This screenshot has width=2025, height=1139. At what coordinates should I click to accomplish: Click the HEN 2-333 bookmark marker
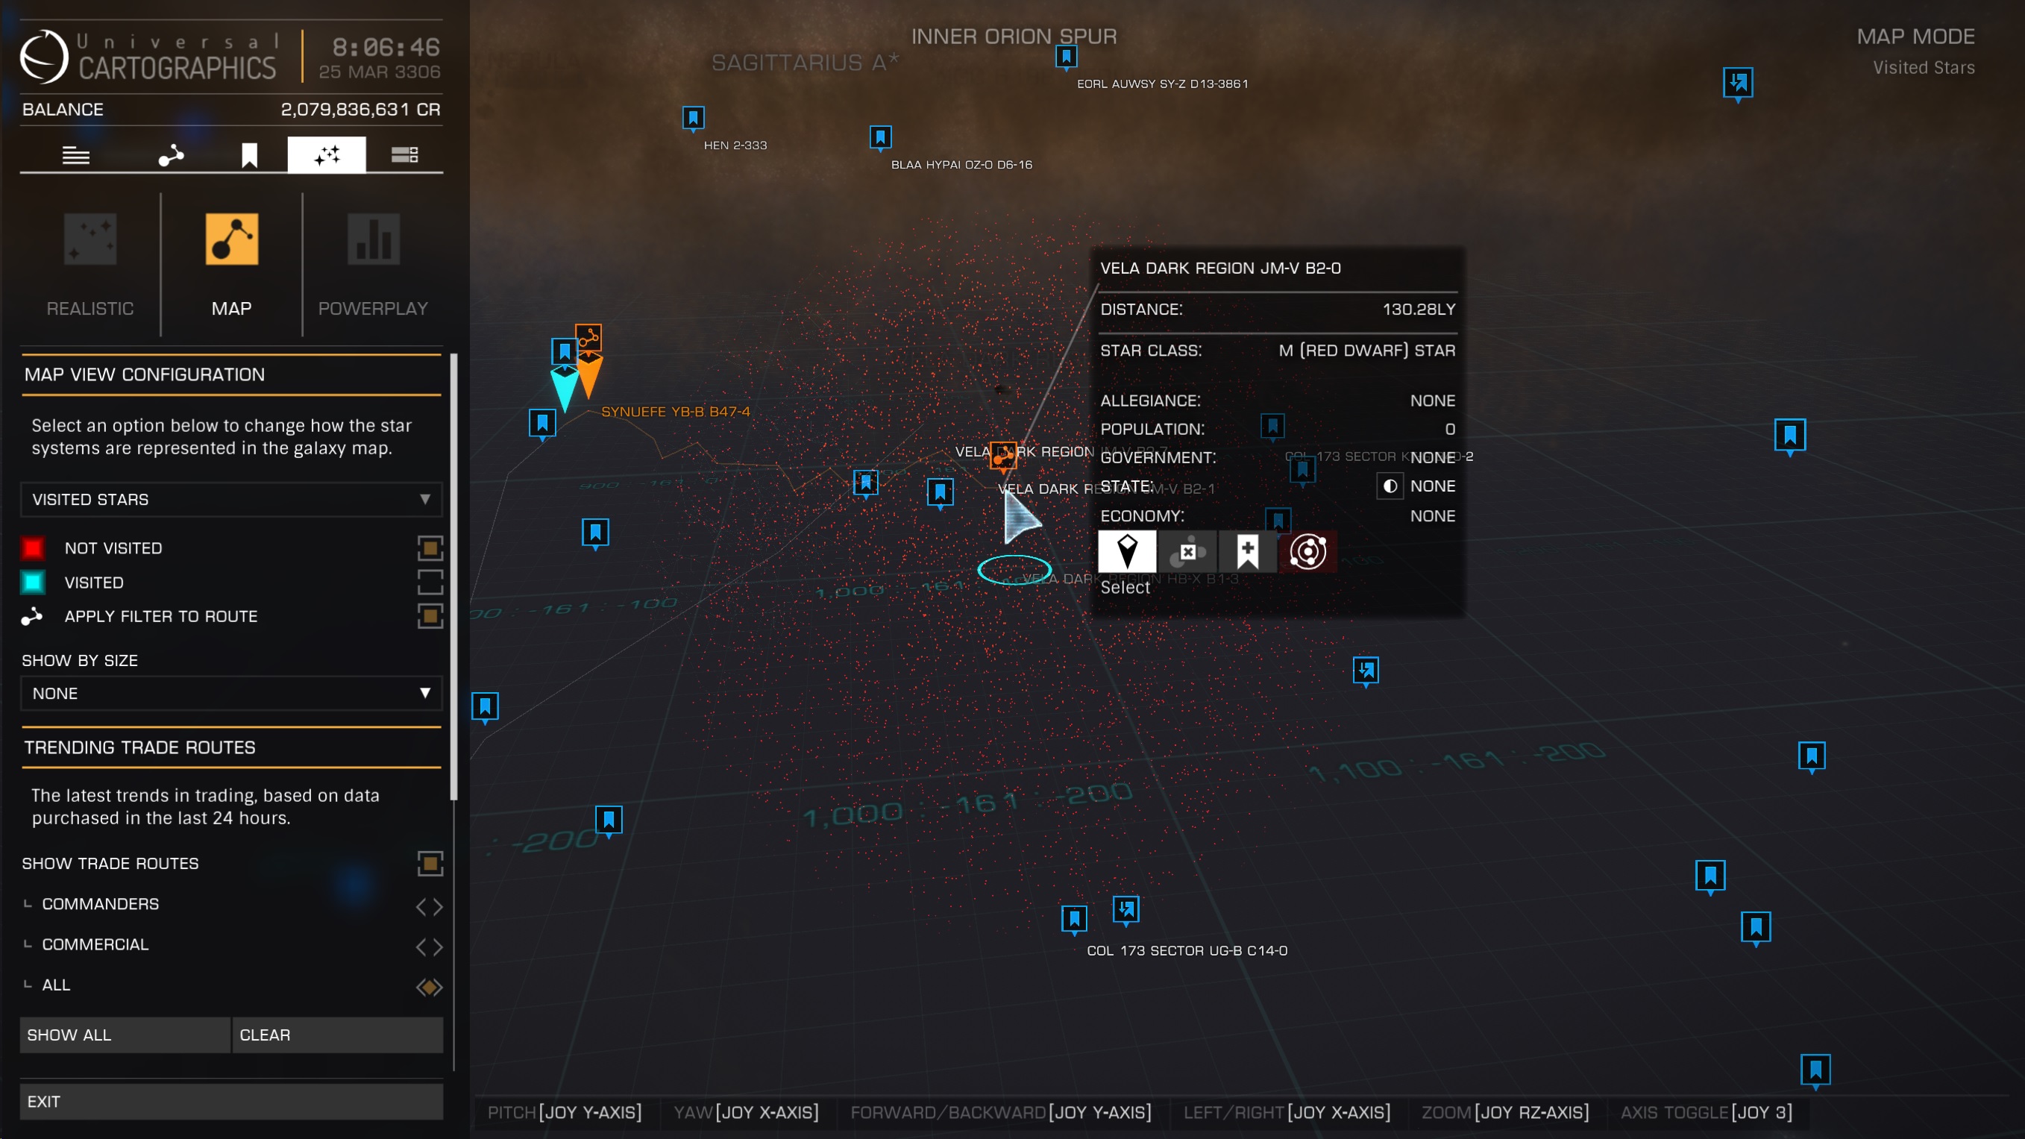[x=693, y=119]
